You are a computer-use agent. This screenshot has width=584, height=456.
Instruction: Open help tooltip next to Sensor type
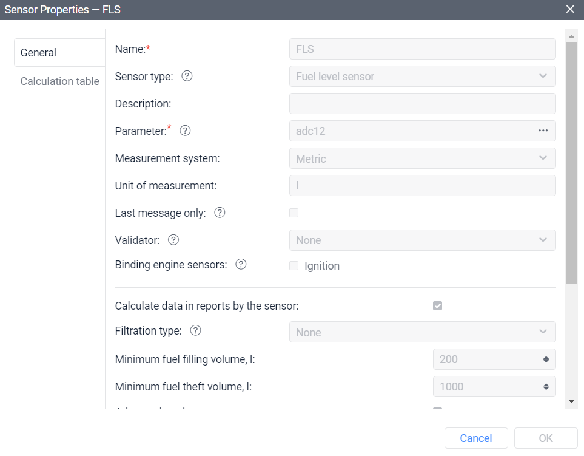(187, 76)
